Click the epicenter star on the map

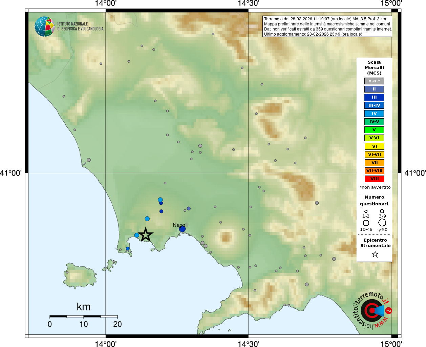tap(146, 234)
